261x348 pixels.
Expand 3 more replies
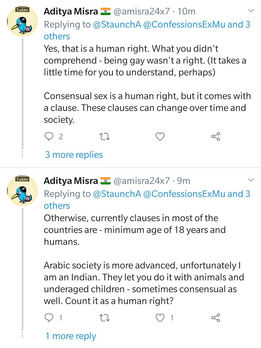(x=74, y=155)
